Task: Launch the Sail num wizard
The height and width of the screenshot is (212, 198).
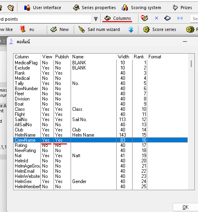Action: 99,29
